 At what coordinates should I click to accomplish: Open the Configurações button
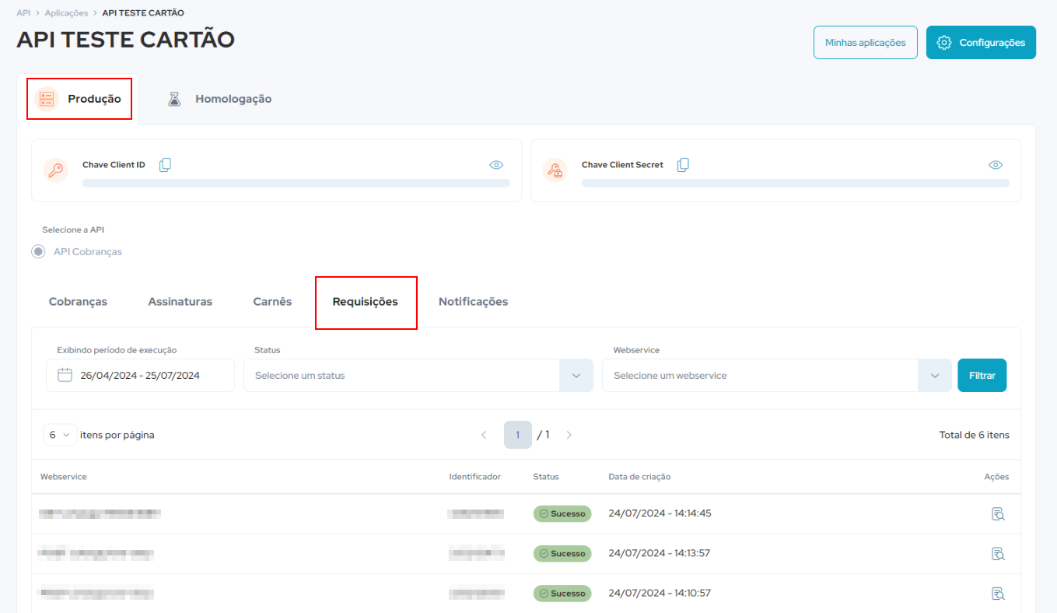tap(981, 43)
